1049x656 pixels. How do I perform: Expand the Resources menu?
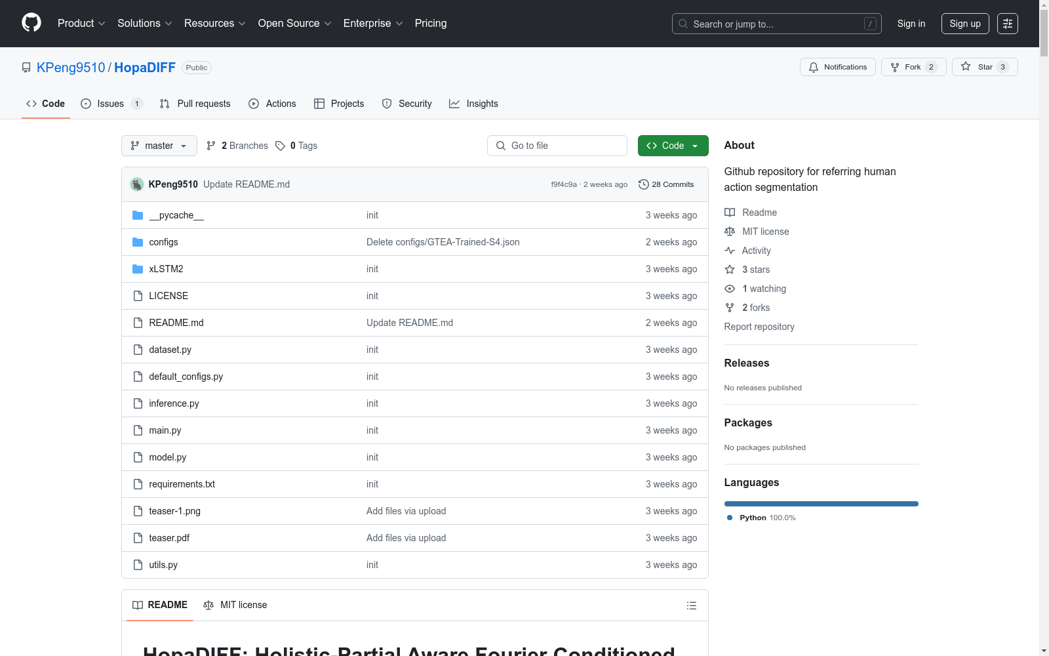point(215,24)
